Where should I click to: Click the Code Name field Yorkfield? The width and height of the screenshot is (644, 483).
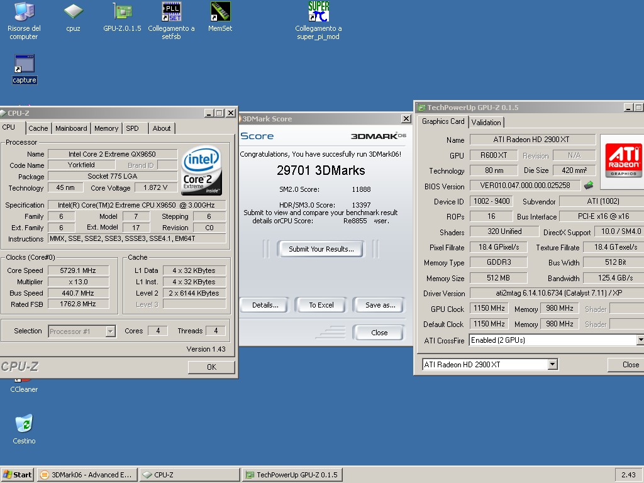[81, 165]
